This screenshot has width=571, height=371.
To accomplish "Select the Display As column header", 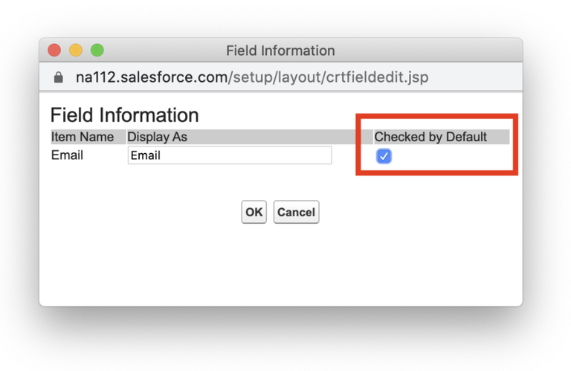I will [x=157, y=137].
